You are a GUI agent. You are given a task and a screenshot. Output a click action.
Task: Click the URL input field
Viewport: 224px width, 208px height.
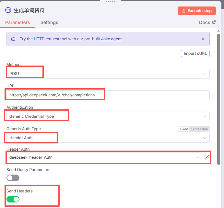(x=108, y=95)
